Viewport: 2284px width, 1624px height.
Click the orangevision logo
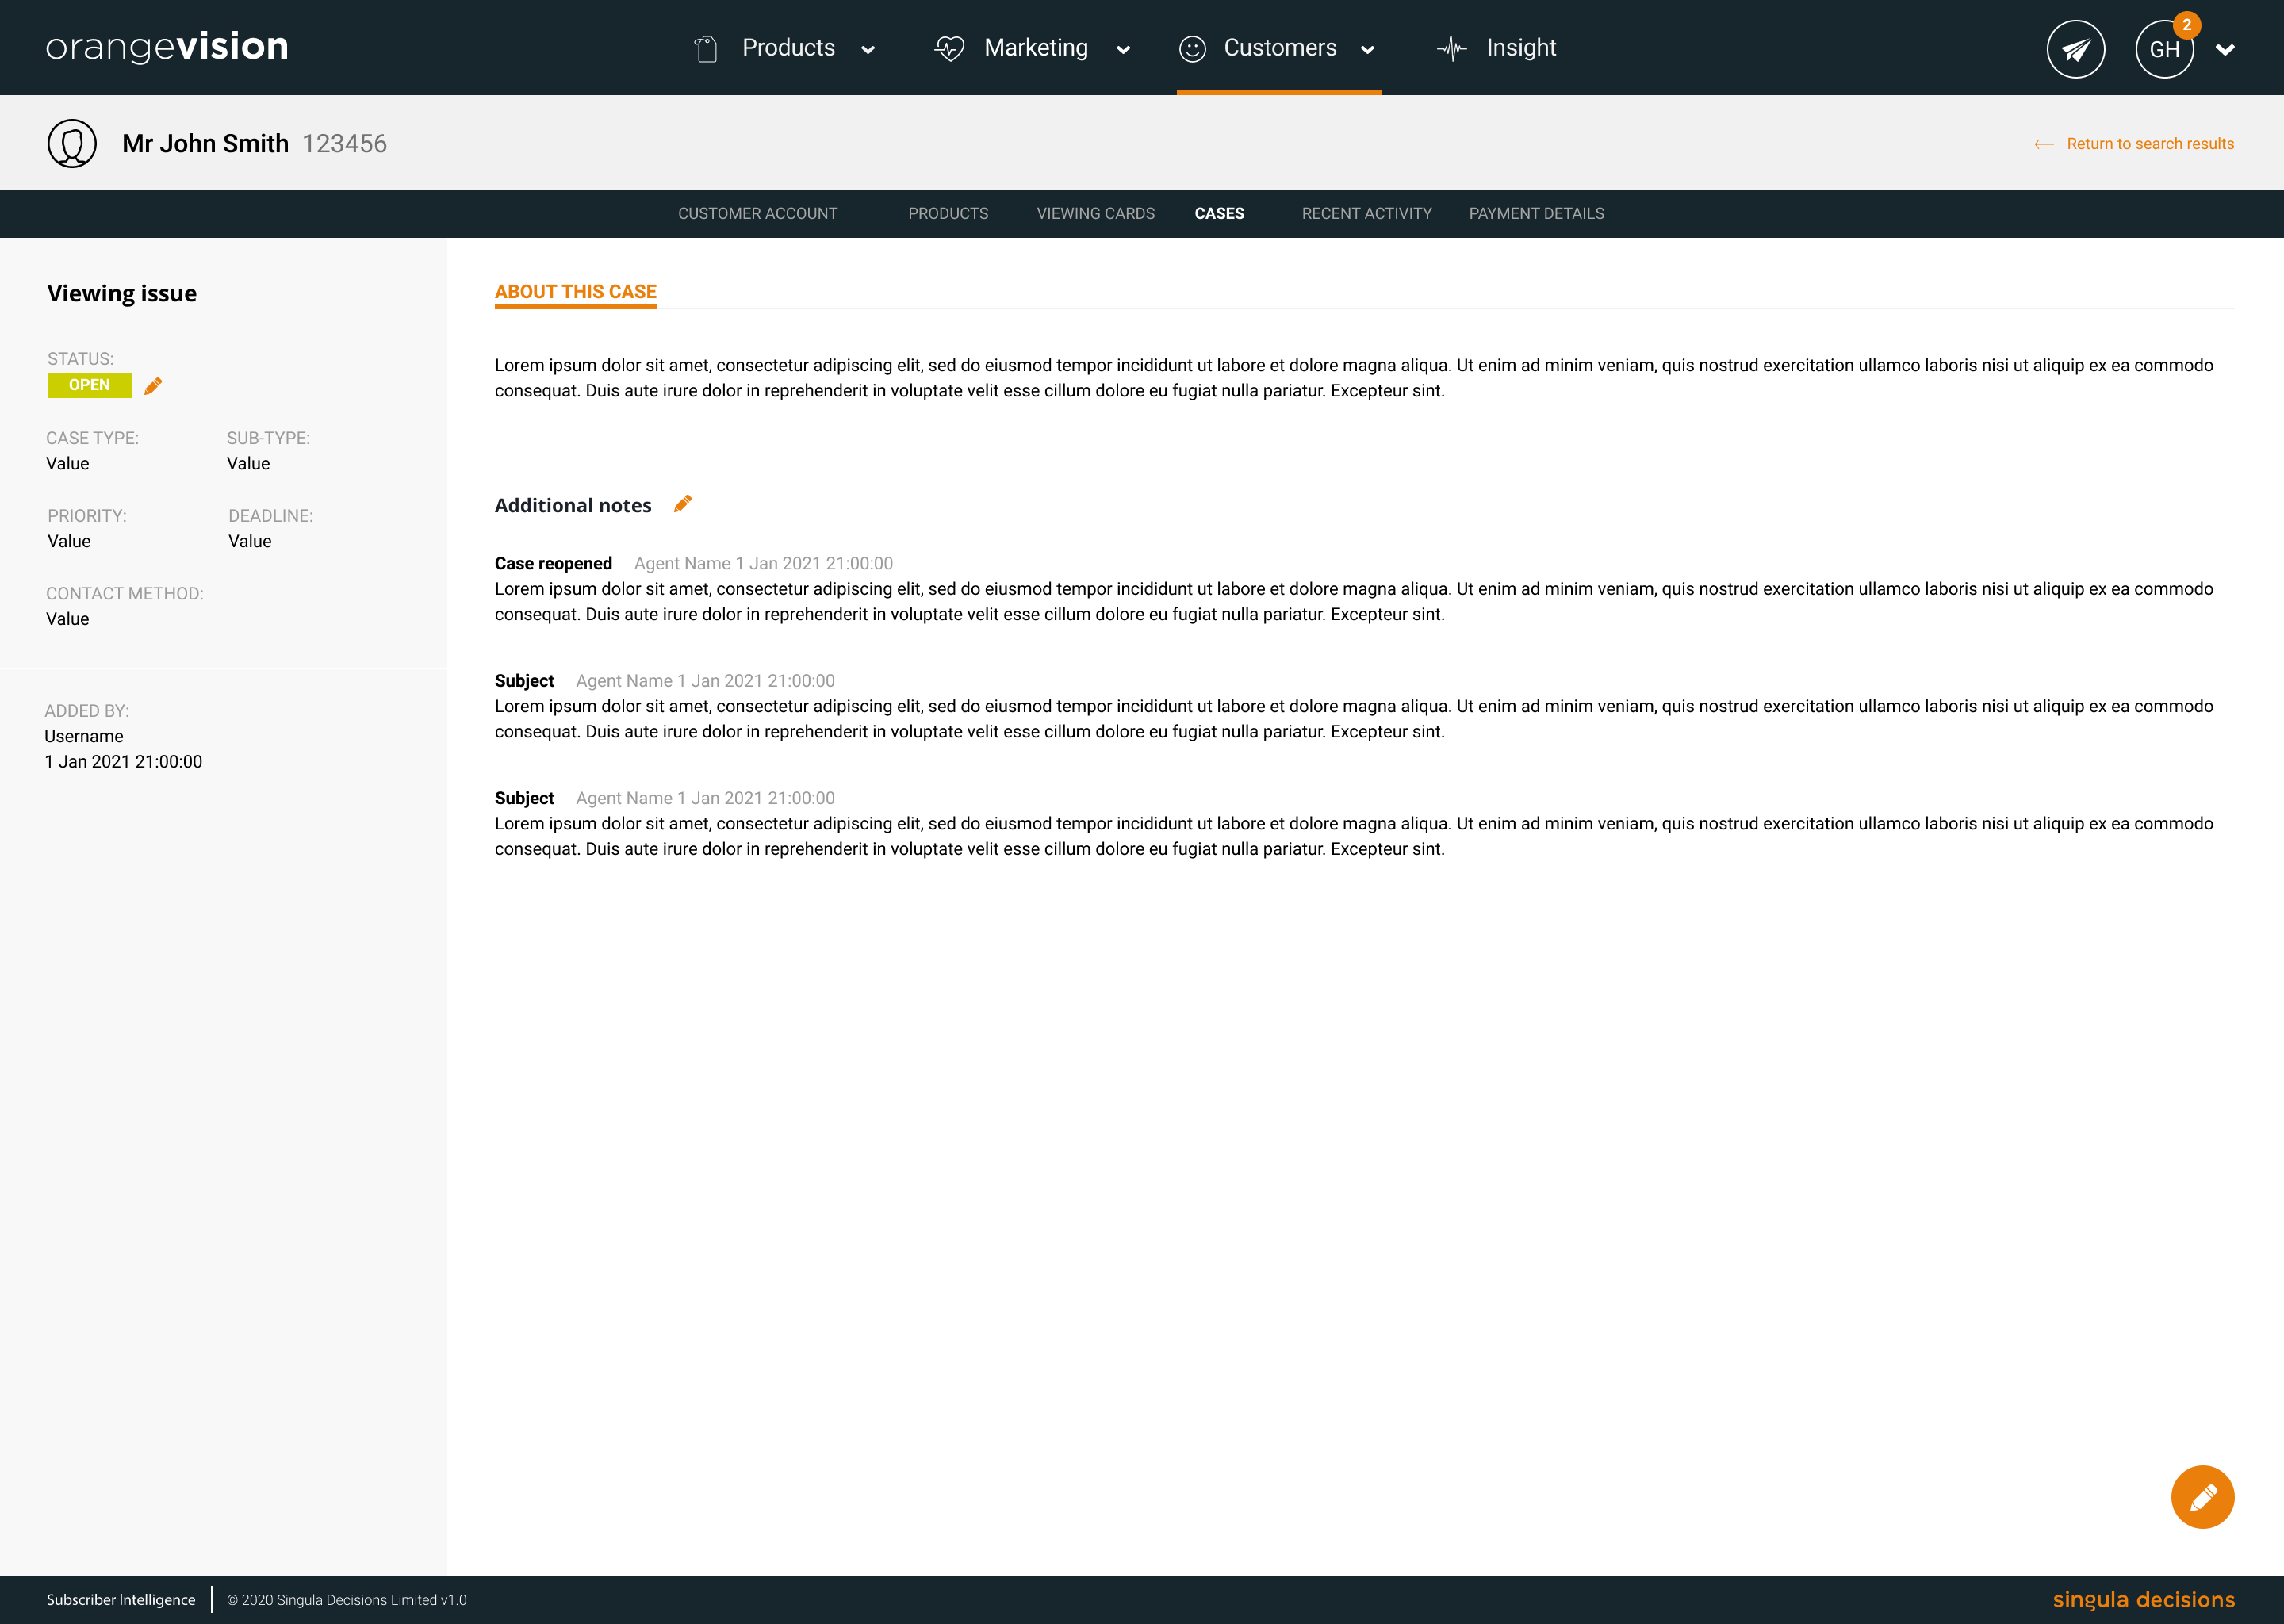pos(167,47)
